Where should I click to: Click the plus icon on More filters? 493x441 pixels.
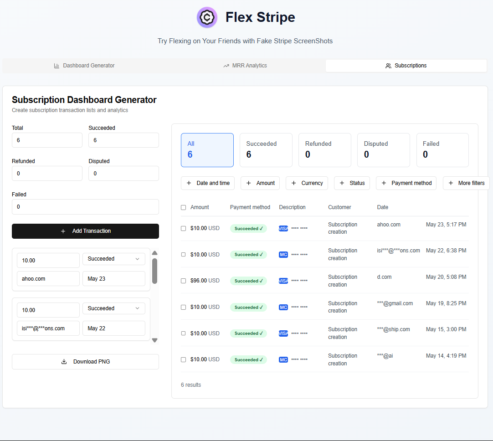[451, 183]
